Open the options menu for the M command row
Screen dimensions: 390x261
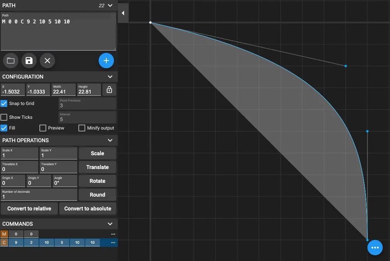point(113,234)
